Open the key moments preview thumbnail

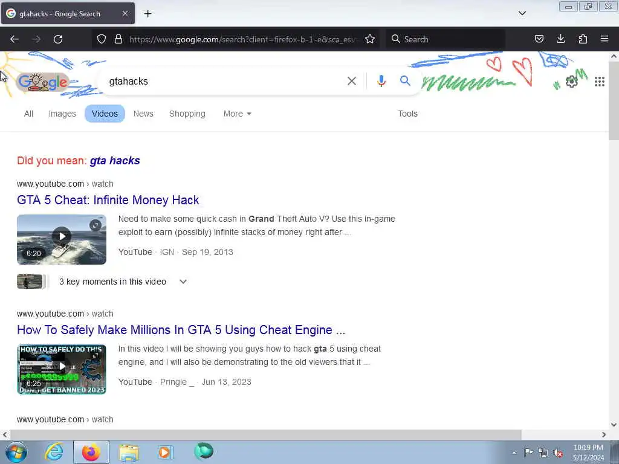[x=30, y=282]
